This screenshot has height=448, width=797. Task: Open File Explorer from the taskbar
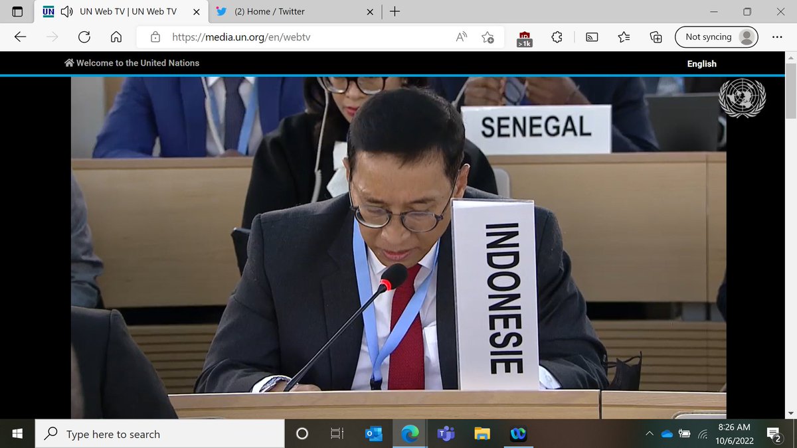(x=482, y=433)
